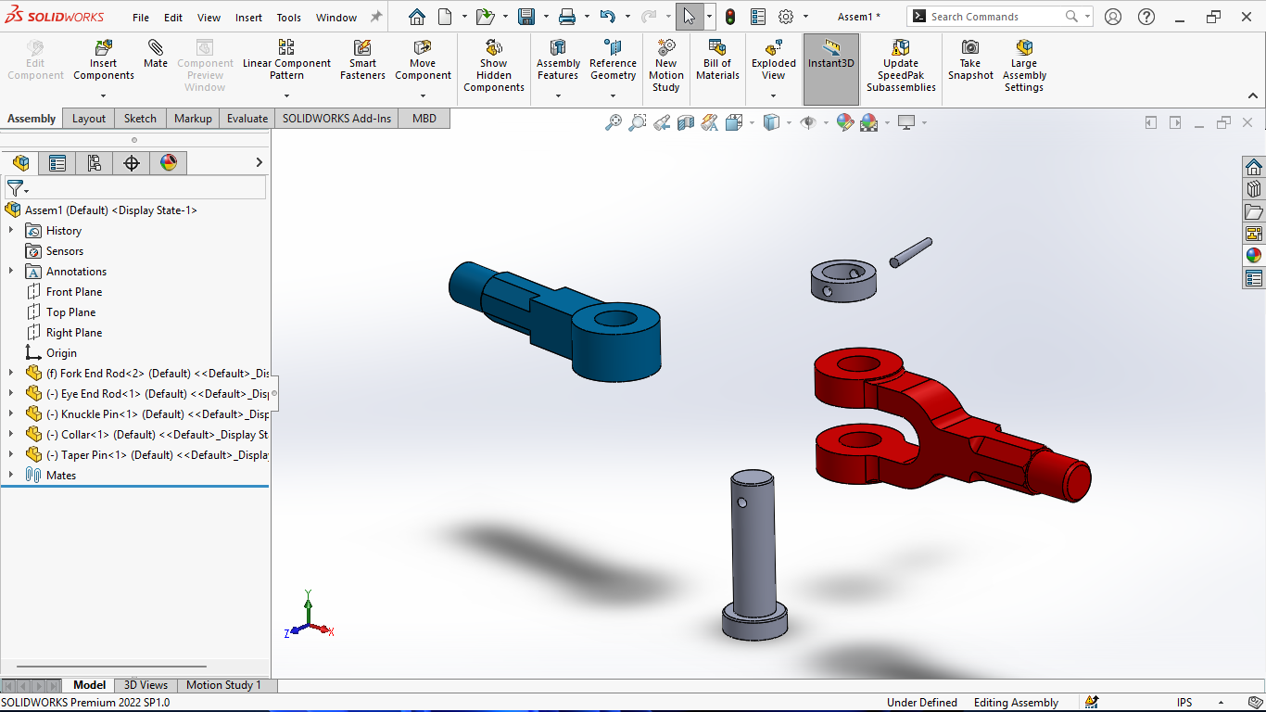Open SOLIDWORKS Resources home task pane
This screenshot has height=712, width=1266.
[1254, 167]
